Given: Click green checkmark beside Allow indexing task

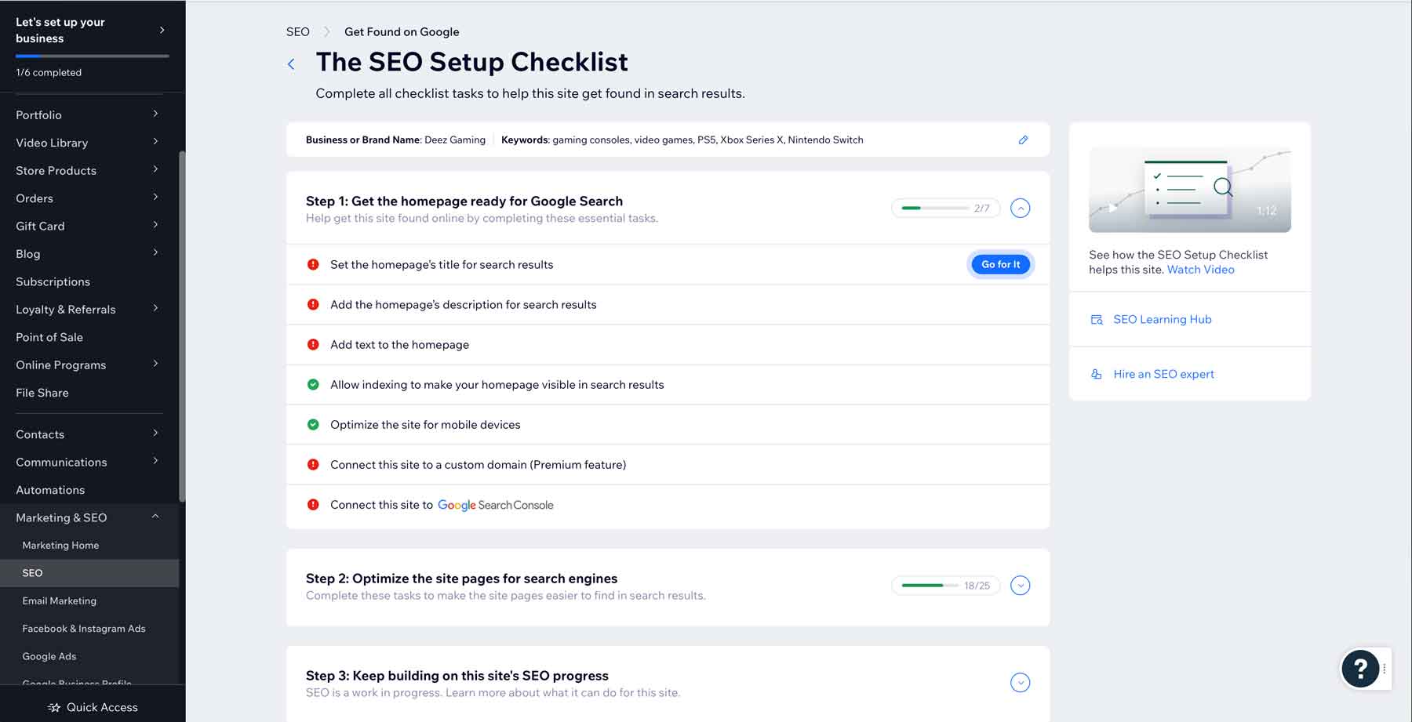Looking at the screenshot, I should pos(312,384).
